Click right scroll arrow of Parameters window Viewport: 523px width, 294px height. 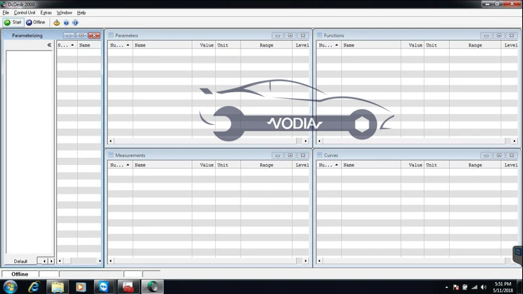(x=305, y=141)
